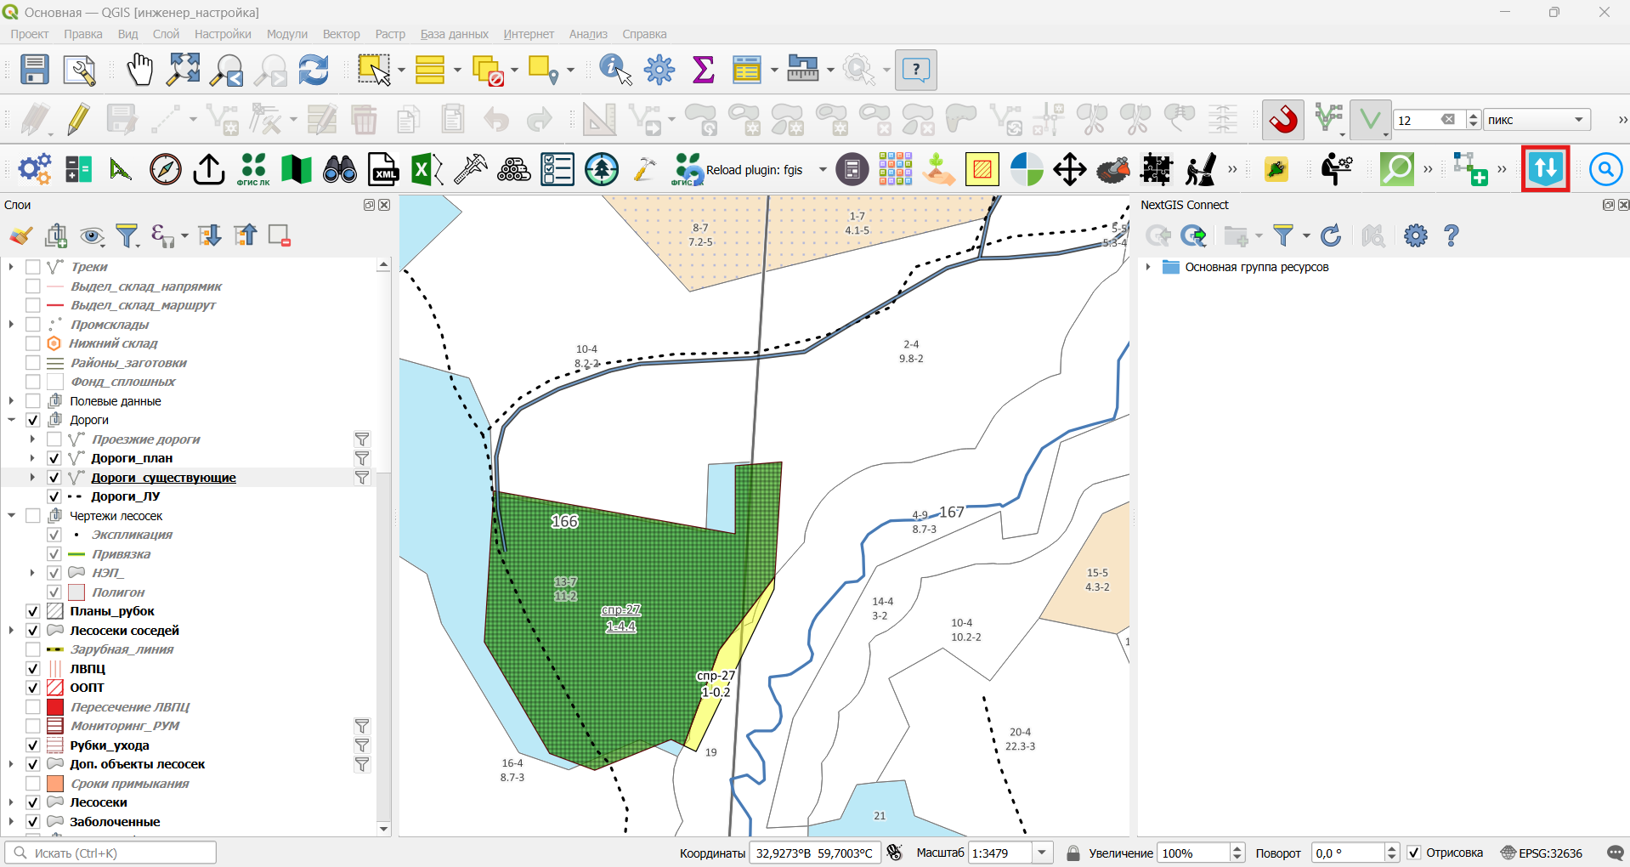Uncheck the ООПТ layer checkbox
The height and width of the screenshot is (867, 1630).
point(33,687)
